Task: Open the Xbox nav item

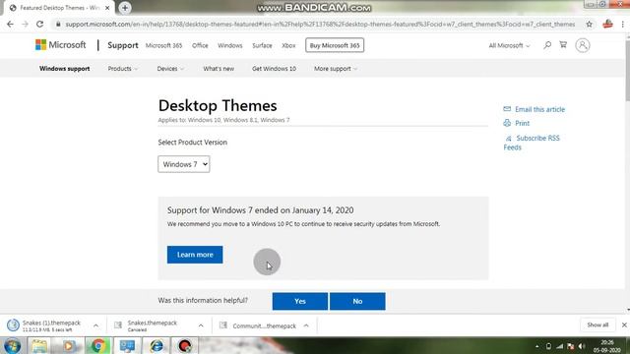Action: tap(288, 45)
